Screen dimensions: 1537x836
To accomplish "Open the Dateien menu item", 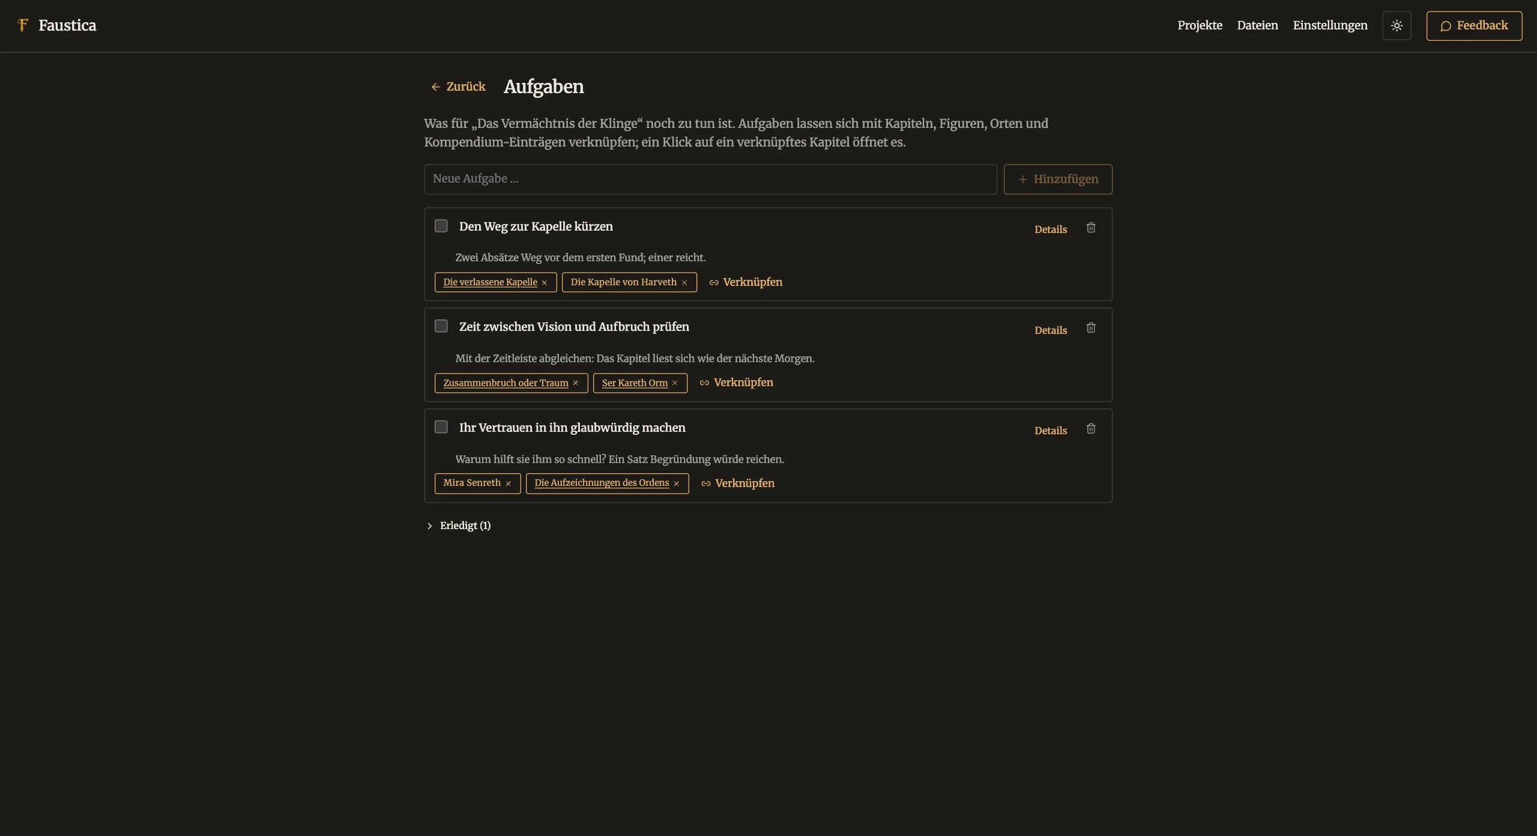I will click(1257, 25).
